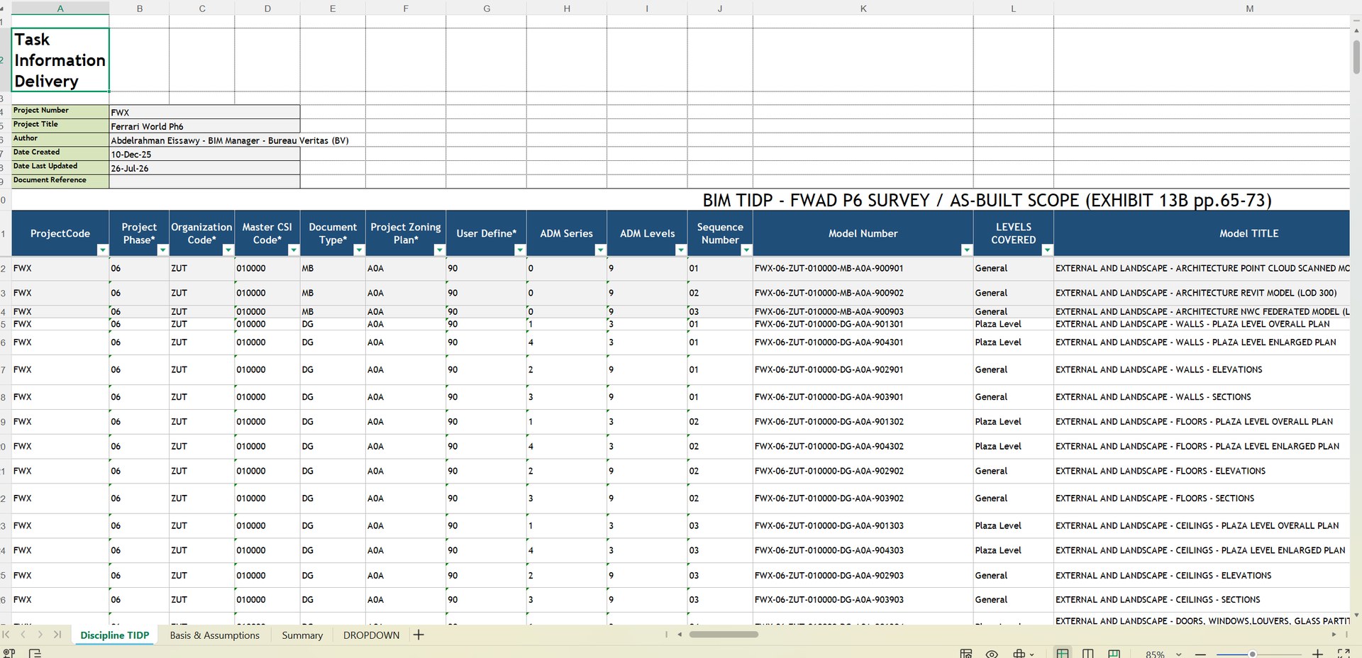Open the Master CSI Code filter dropdown
This screenshot has width=1362, height=658.
pyautogui.click(x=293, y=250)
